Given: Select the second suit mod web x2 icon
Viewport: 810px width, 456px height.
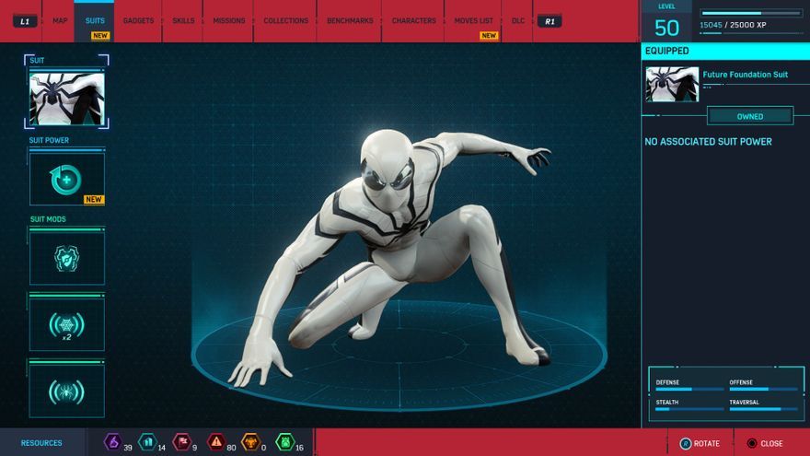Looking at the screenshot, I should pos(66,325).
